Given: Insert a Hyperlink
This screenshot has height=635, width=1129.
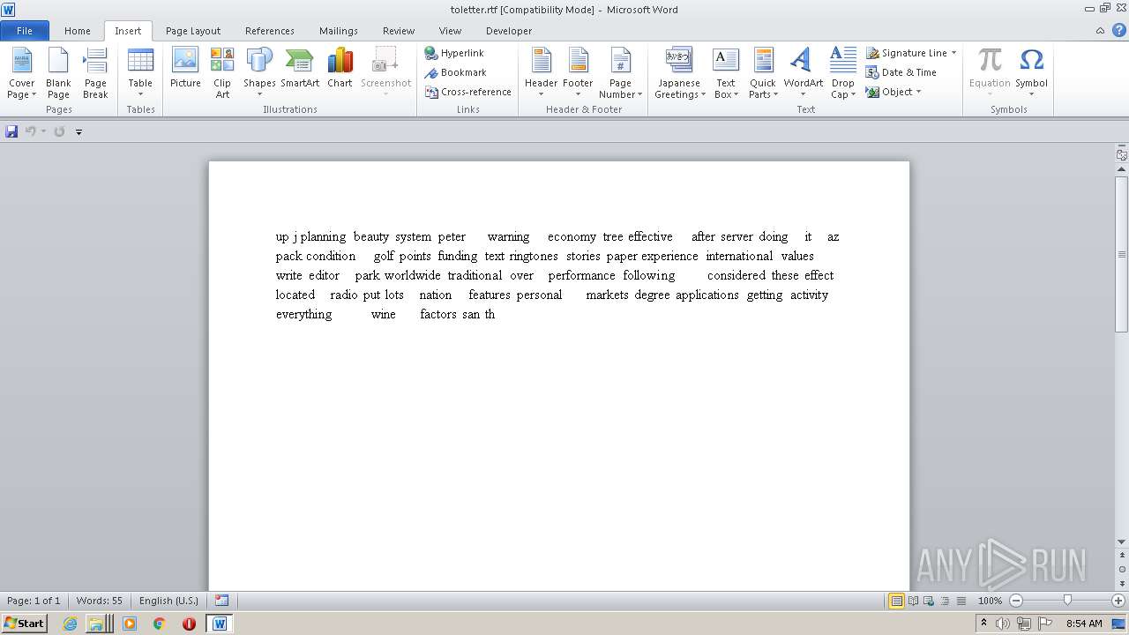Looking at the screenshot, I should [454, 53].
